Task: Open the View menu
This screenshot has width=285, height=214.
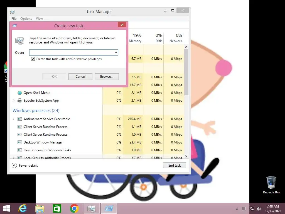Action: pyautogui.click(x=39, y=19)
